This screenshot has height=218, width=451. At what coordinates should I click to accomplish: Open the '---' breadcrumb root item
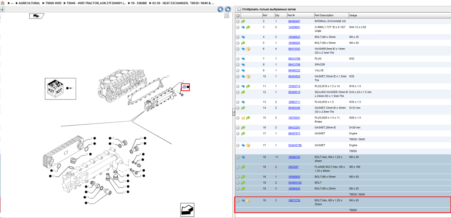click(12, 3)
